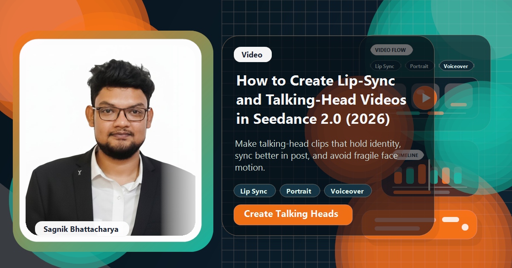Enable the Portrait pill in VIDEO FLOW

(x=419, y=66)
